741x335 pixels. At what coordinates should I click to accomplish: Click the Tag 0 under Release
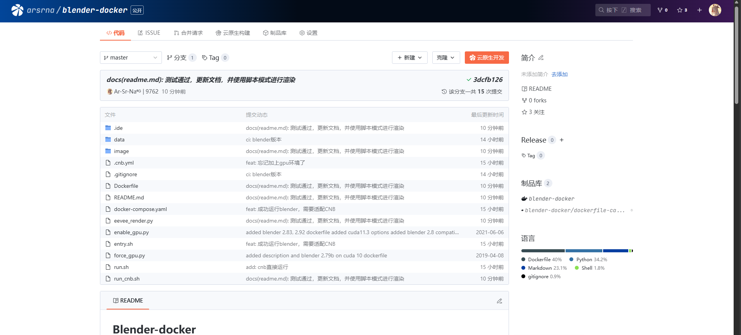(533, 155)
